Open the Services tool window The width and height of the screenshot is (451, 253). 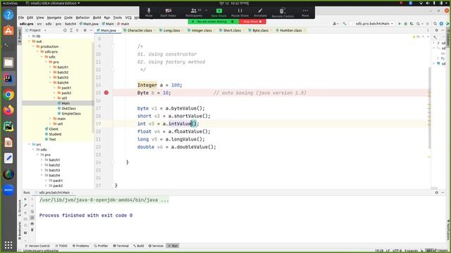[x=156, y=246]
